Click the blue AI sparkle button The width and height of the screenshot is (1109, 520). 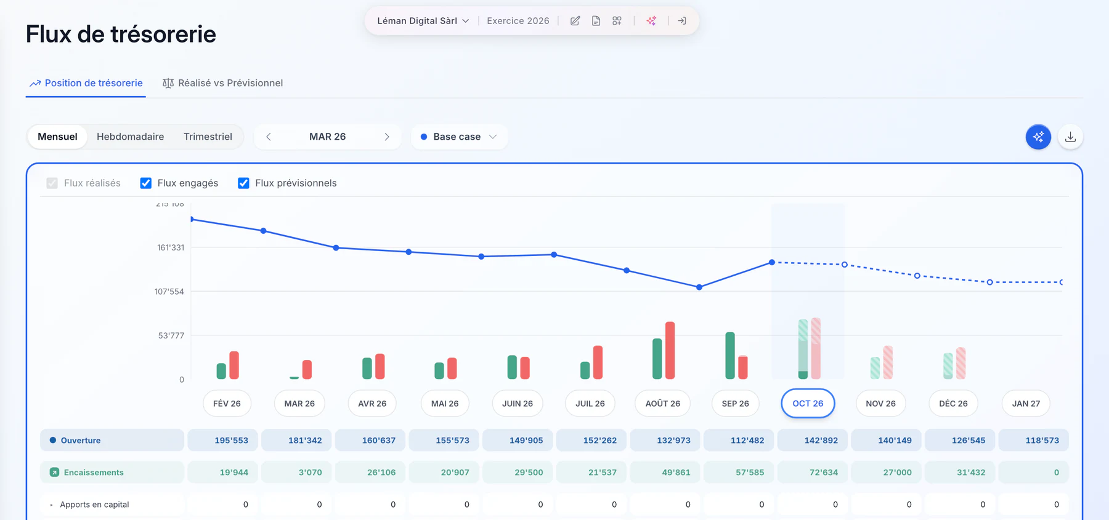tap(1038, 137)
